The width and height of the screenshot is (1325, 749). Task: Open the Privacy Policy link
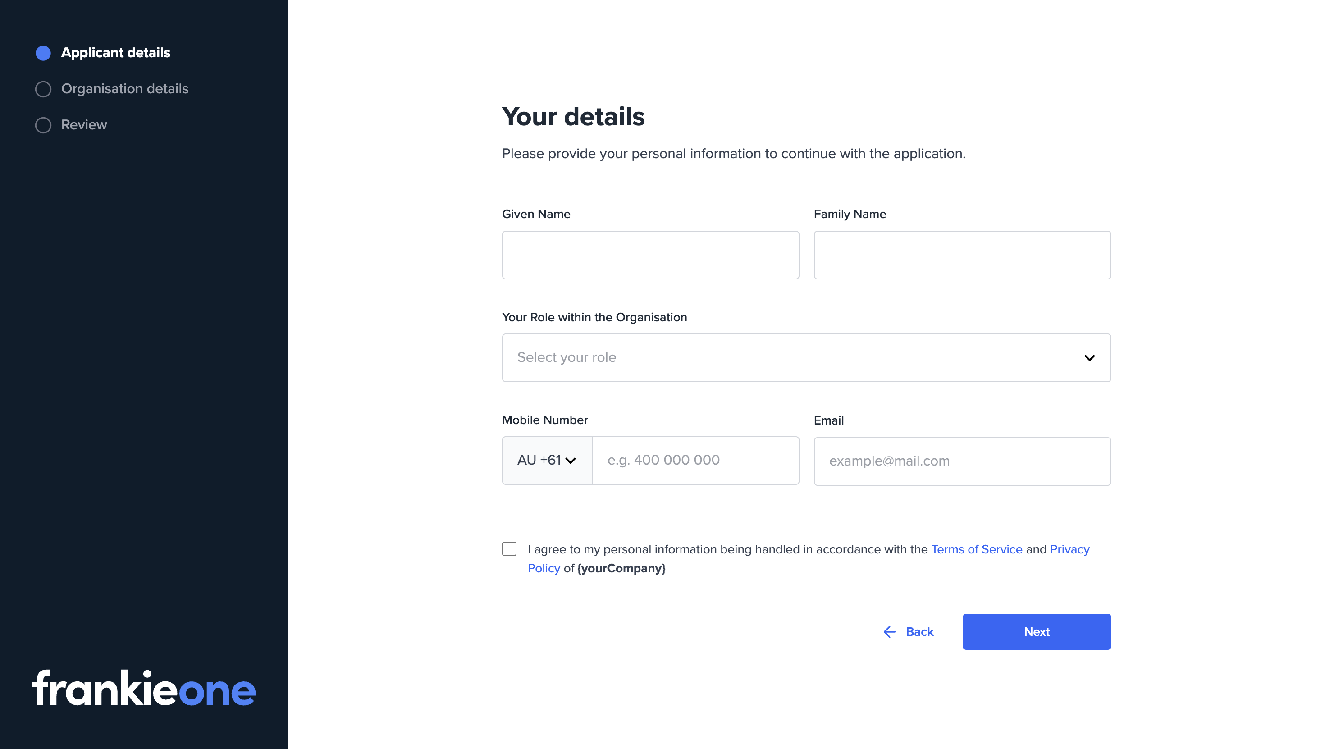coord(1070,549)
